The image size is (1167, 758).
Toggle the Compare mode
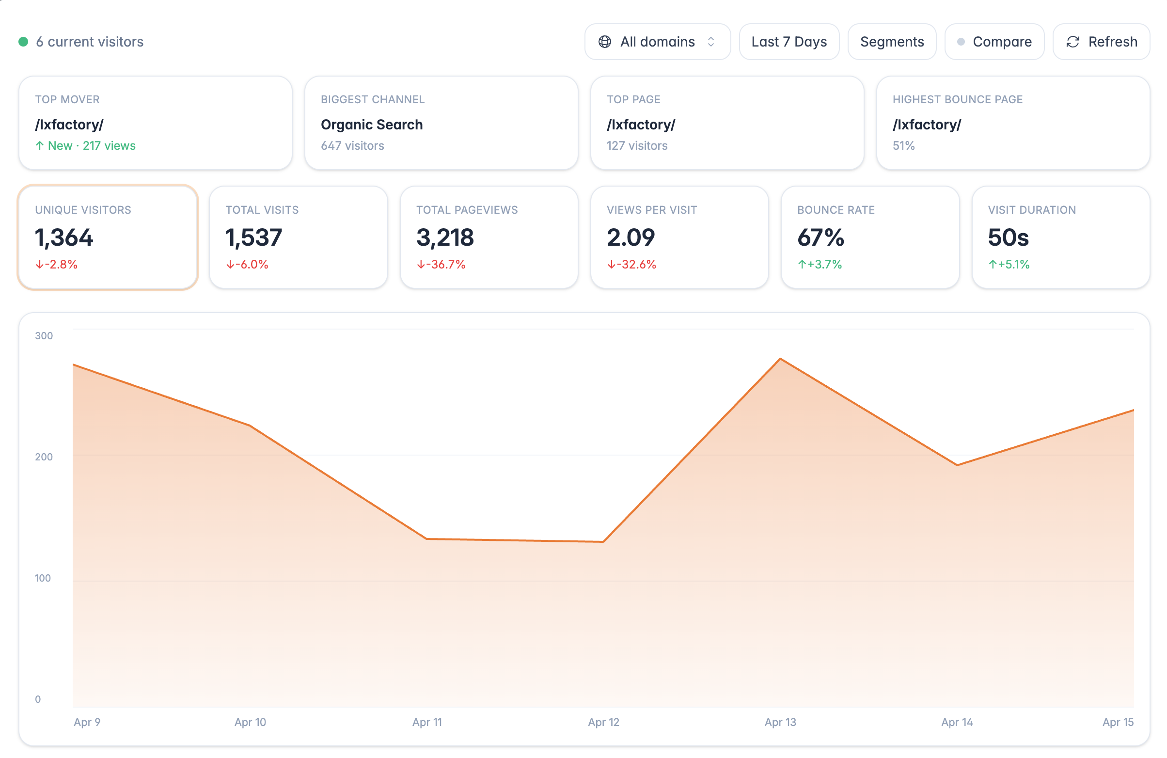pyautogui.click(x=994, y=42)
